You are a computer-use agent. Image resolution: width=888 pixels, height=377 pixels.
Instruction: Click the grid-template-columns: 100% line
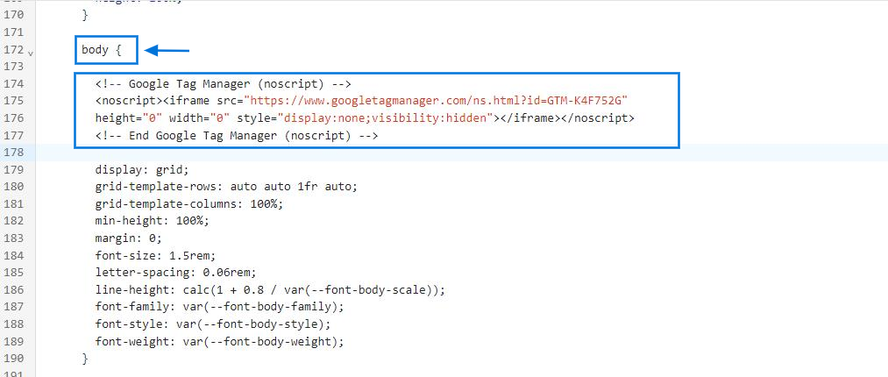click(x=189, y=203)
